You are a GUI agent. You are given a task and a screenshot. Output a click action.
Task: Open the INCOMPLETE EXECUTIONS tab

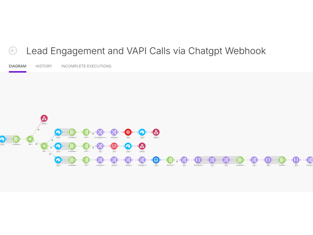pos(86,66)
